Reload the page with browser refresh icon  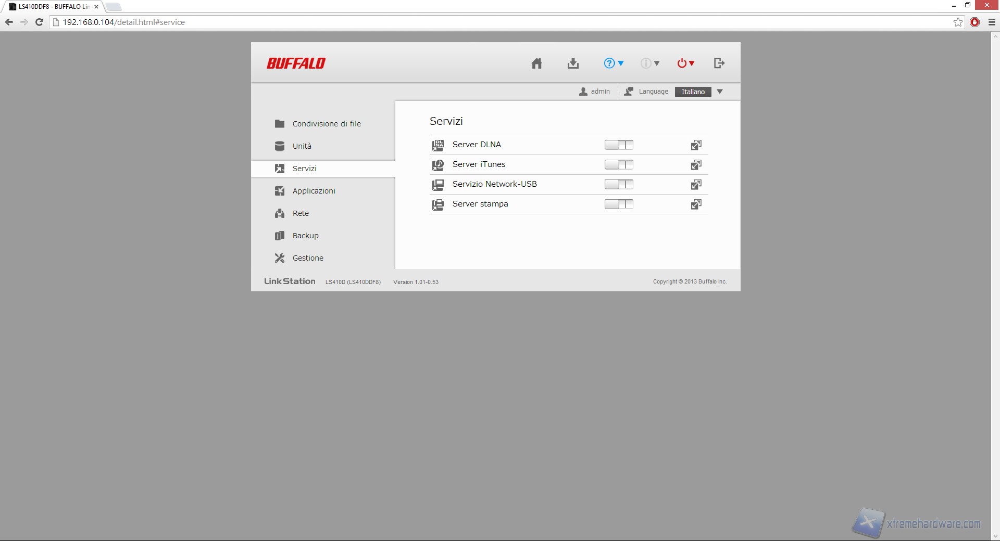[x=39, y=22]
